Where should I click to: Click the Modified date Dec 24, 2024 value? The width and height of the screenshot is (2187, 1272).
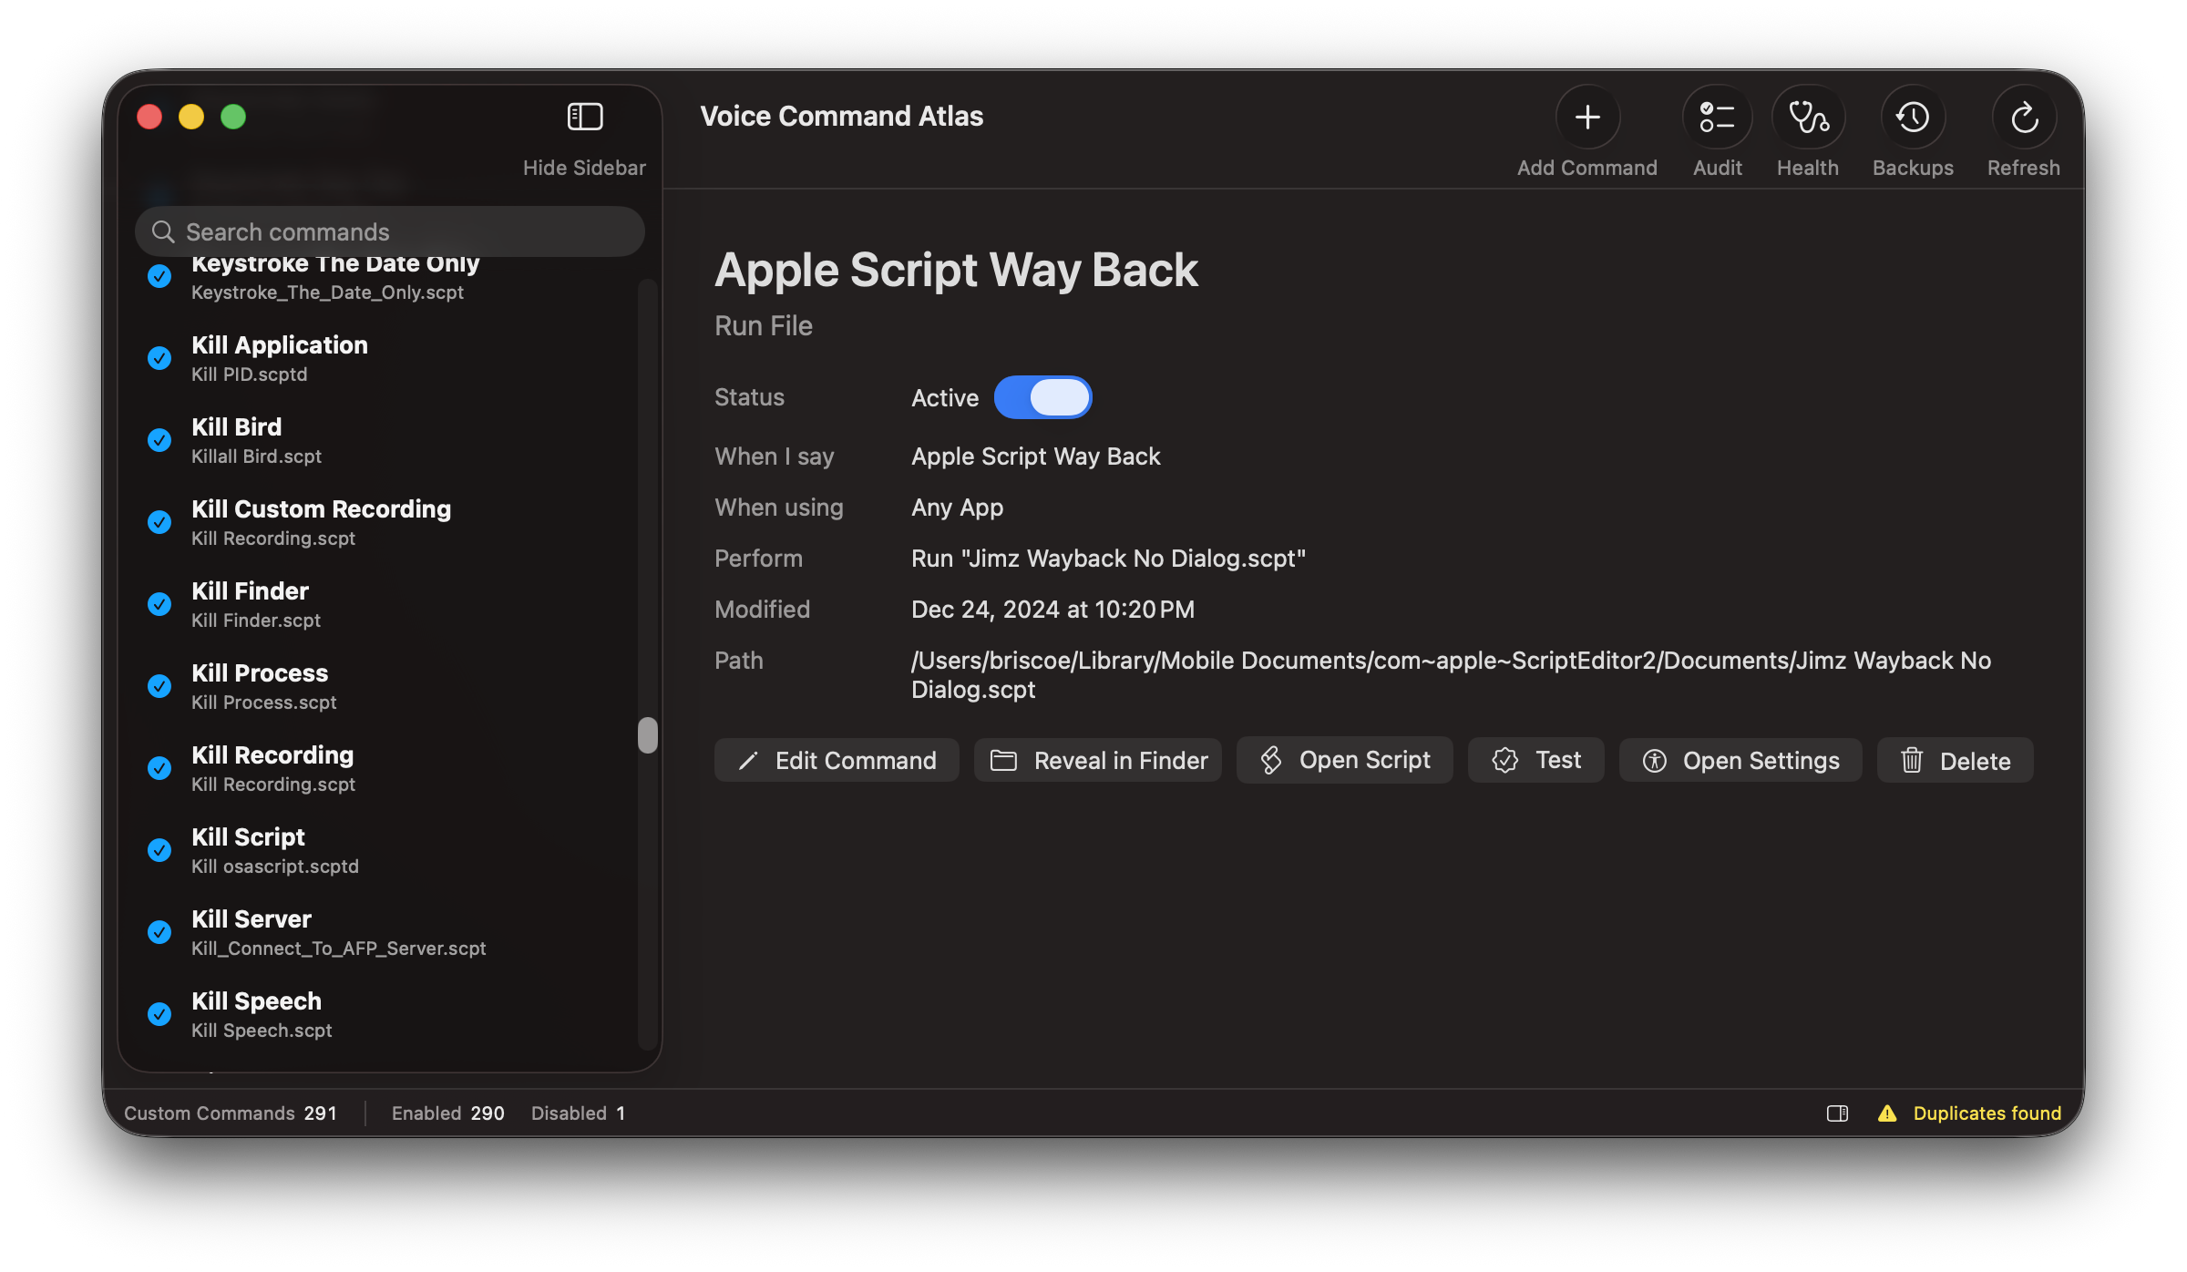pos(1052,609)
